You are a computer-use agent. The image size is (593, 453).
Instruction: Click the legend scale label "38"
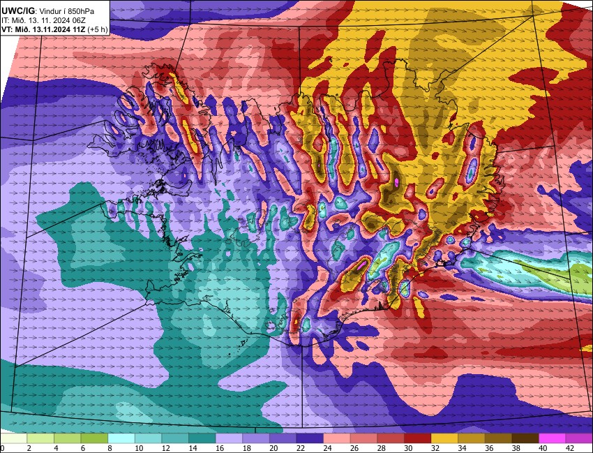(516, 448)
